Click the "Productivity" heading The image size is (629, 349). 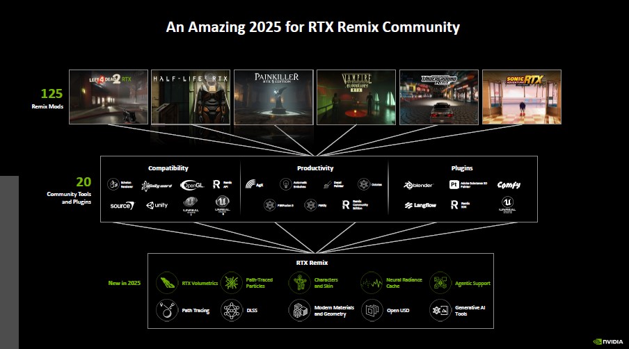(x=315, y=168)
